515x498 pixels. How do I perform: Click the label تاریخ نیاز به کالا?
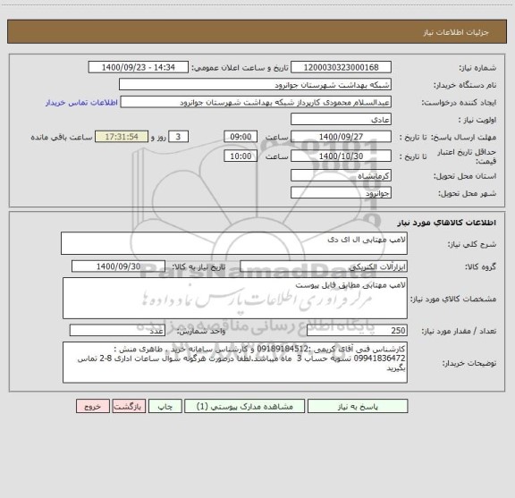(198, 267)
